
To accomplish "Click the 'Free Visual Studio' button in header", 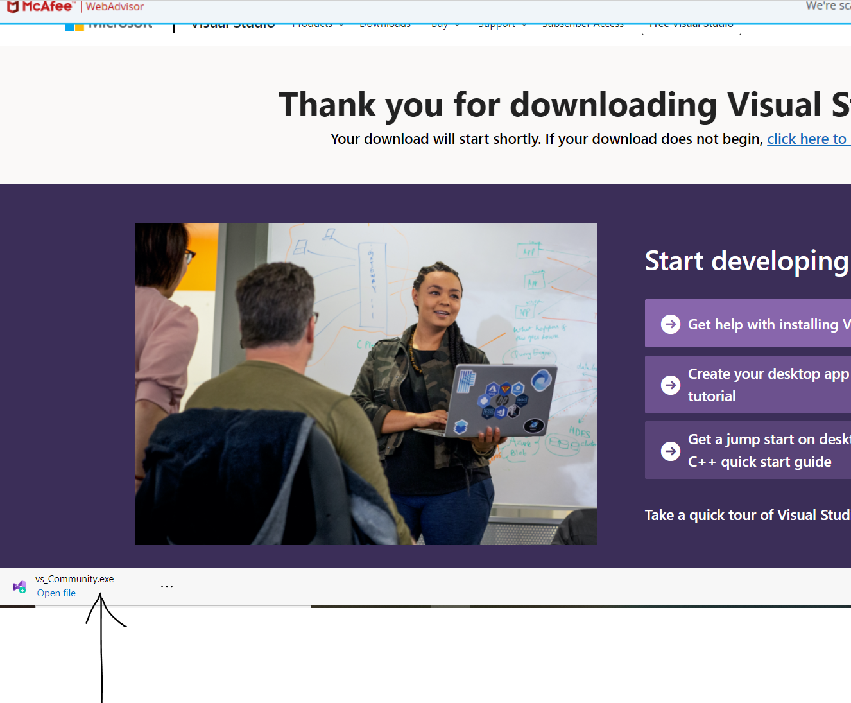I will point(691,28).
